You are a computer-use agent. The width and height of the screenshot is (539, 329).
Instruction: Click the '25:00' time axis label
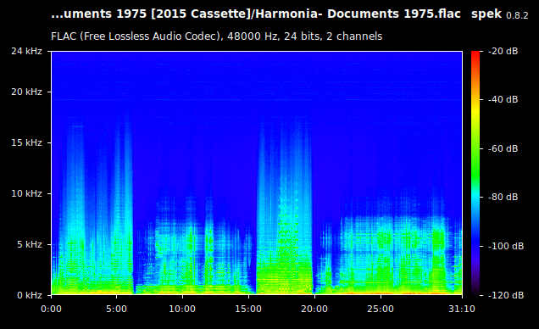[x=381, y=309]
